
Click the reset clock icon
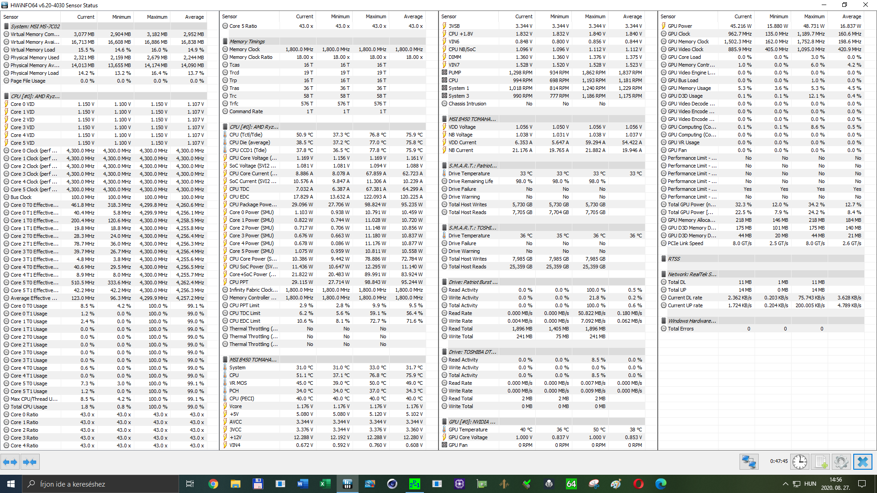pos(799,462)
